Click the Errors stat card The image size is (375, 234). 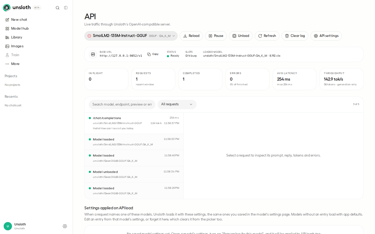pyautogui.click(x=247, y=79)
